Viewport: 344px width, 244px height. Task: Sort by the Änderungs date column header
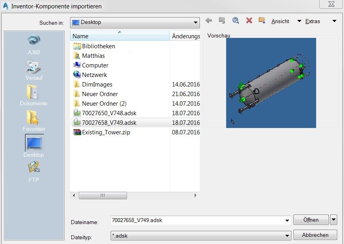pyautogui.click(x=185, y=36)
